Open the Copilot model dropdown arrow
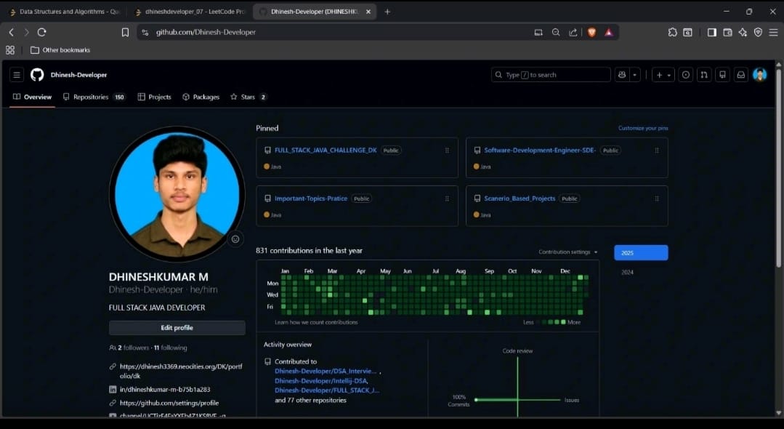 coord(634,74)
